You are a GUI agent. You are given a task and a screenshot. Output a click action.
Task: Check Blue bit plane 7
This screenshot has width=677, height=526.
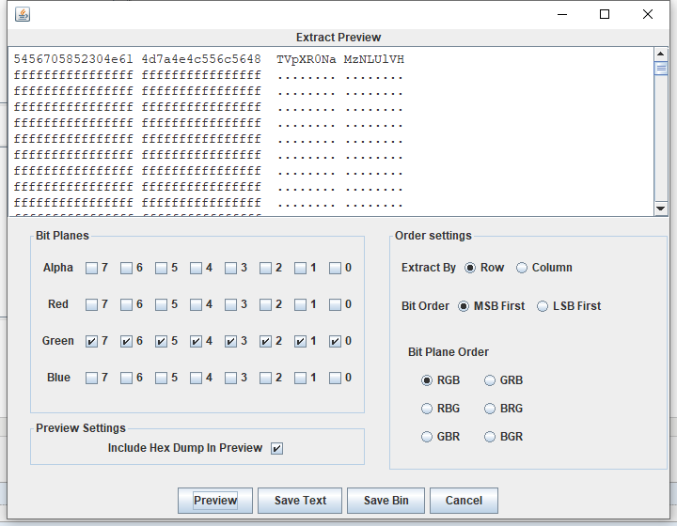pos(91,379)
